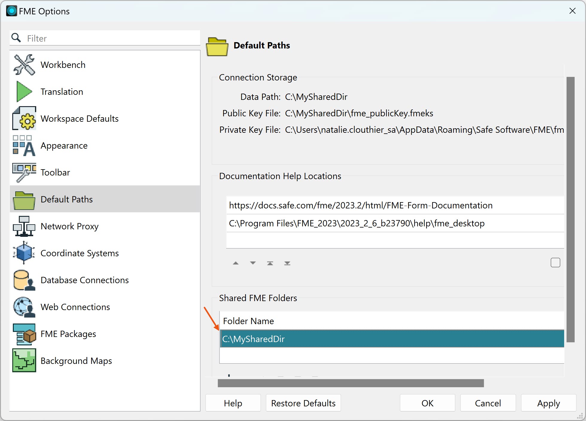Click the Coordinate Systems cube icon

click(x=24, y=253)
